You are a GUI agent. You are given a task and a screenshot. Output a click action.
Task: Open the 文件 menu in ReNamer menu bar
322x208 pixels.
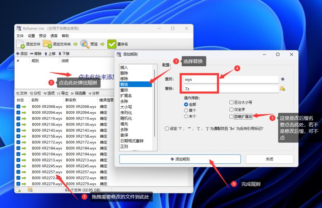[20, 36]
